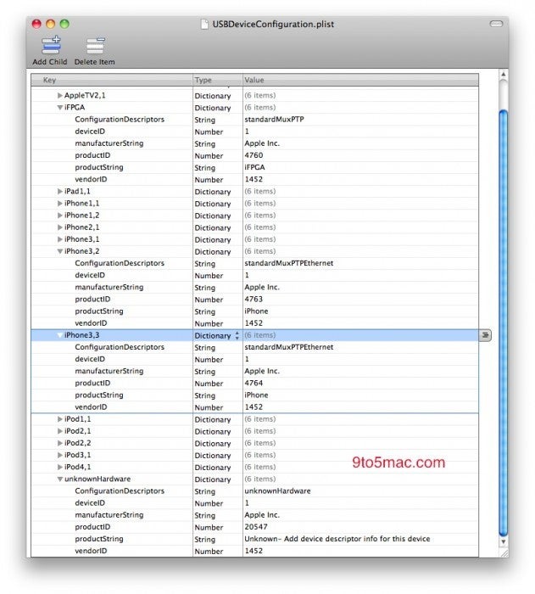Select the iFPGA productString value iFPGA
Viewport: 535px width, 594px height.
[x=255, y=167]
